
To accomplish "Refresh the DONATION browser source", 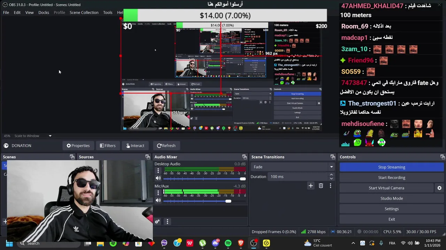I will pos(166,145).
